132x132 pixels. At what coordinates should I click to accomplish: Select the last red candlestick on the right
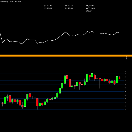(120, 78)
